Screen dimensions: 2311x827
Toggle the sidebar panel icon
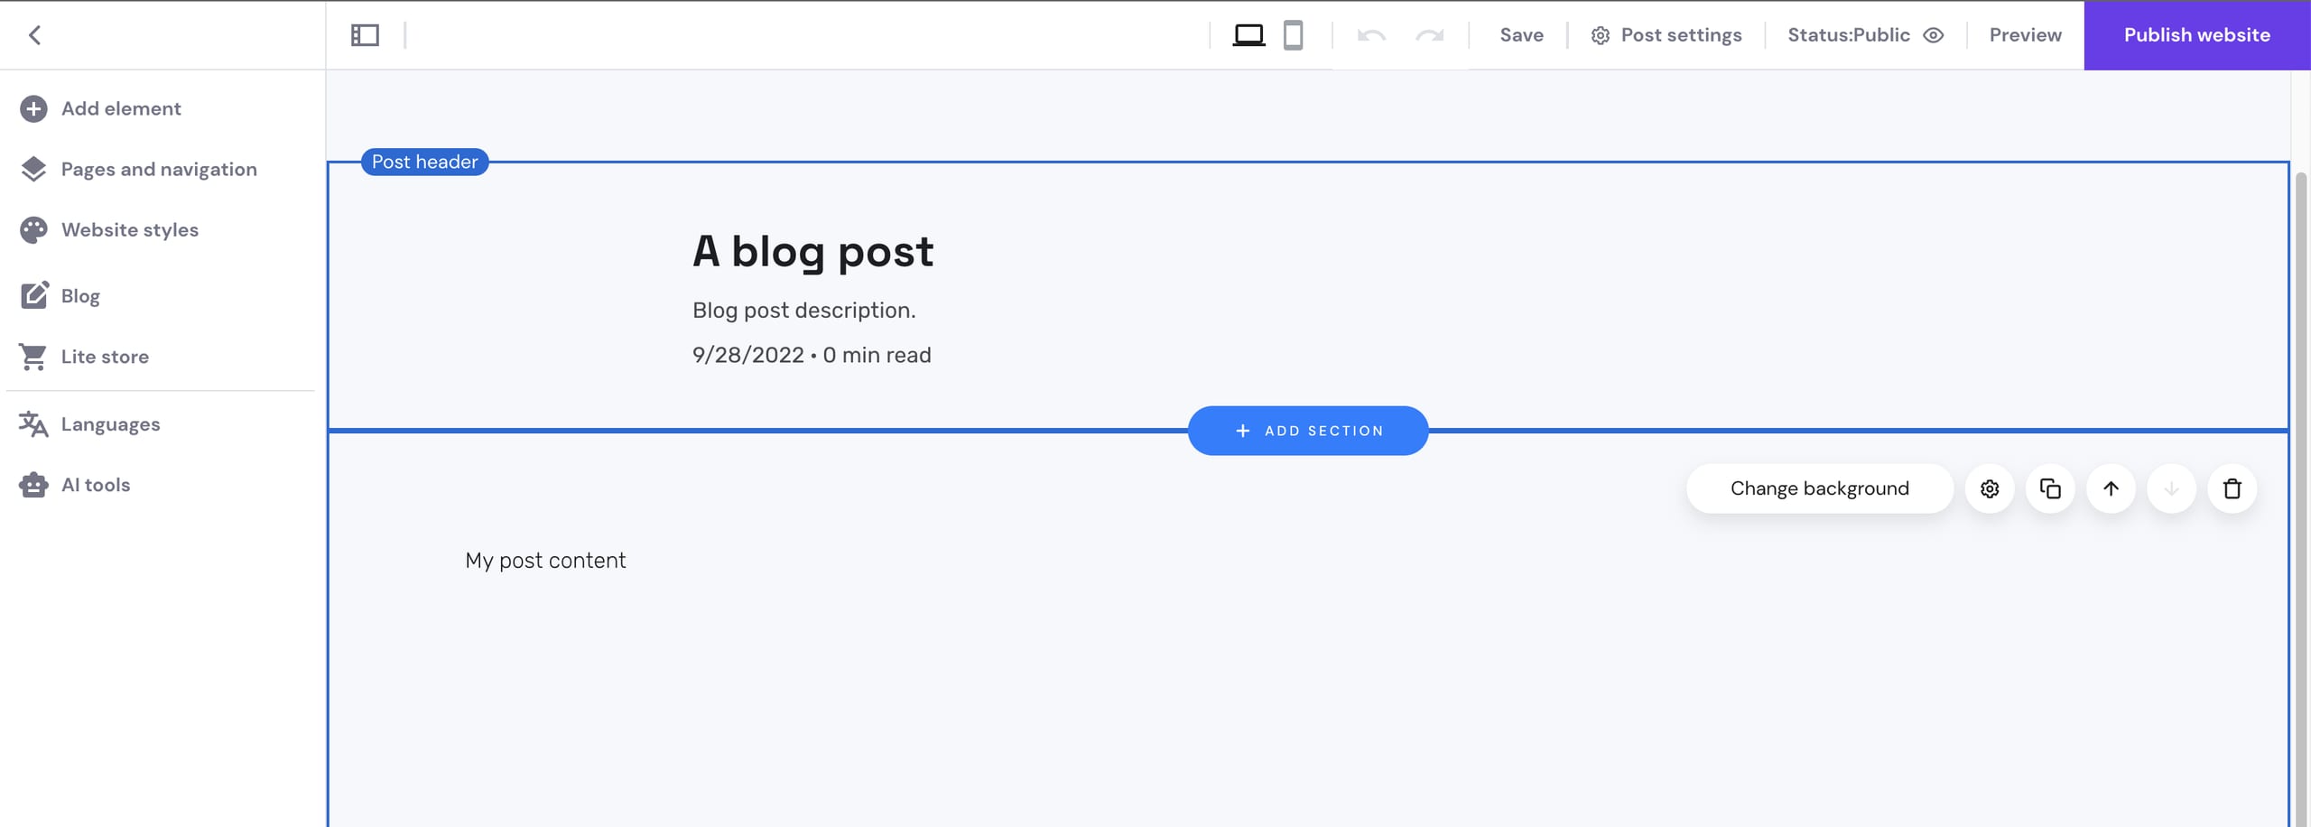[x=365, y=35]
